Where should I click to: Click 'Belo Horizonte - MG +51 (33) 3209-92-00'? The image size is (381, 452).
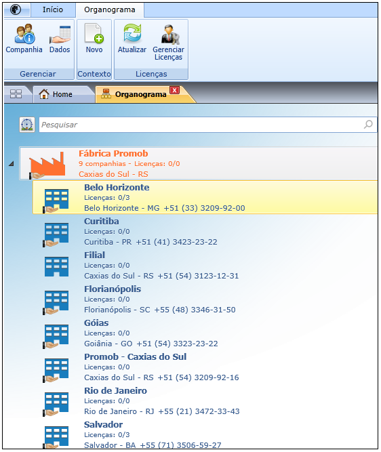coord(165,208)
